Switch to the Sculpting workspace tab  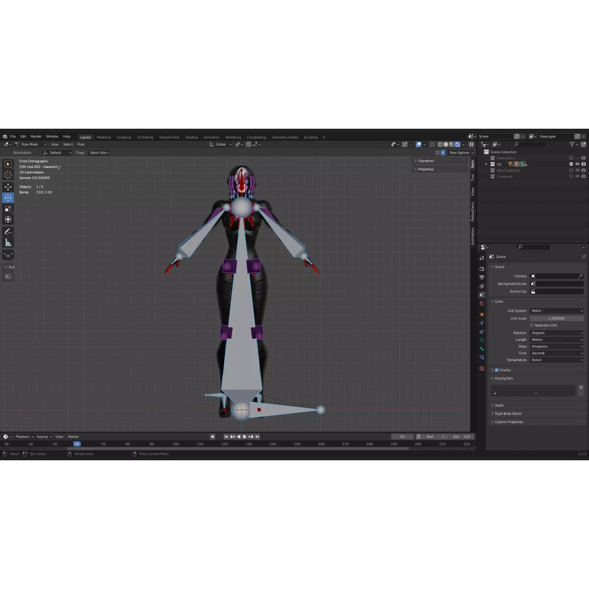[x=124, y=137]
